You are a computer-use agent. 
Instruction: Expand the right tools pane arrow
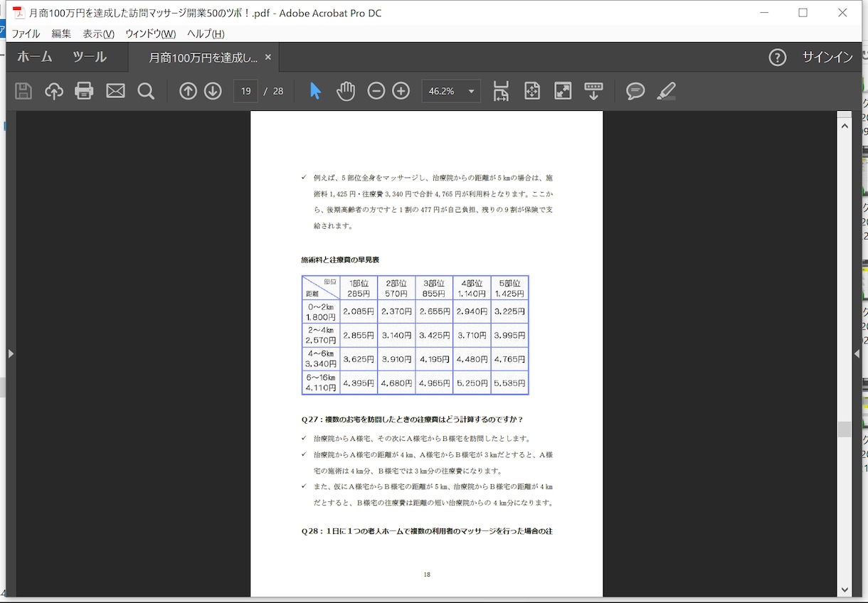coord(857,353)
